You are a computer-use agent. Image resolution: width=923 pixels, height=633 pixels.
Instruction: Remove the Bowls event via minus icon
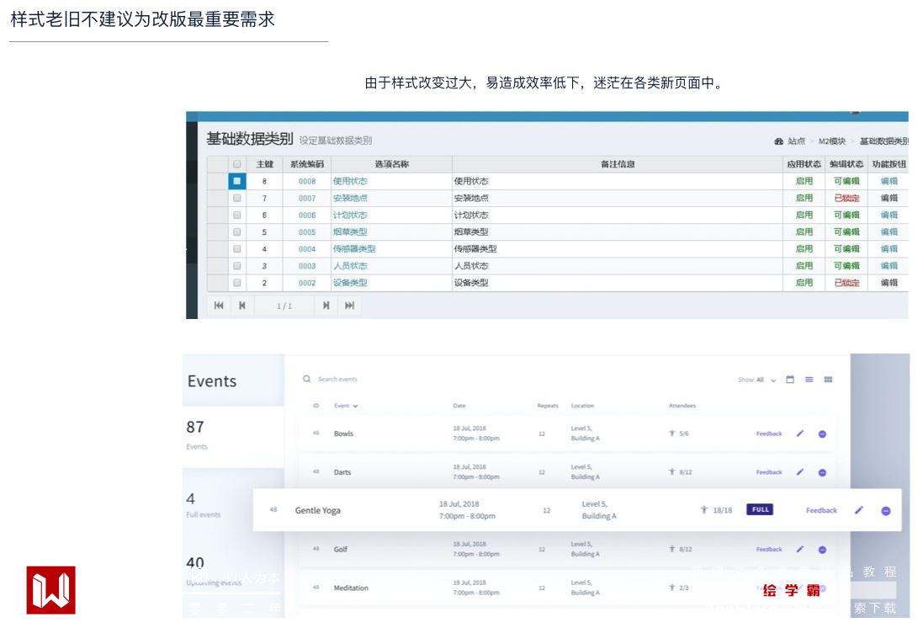[822, 434]
